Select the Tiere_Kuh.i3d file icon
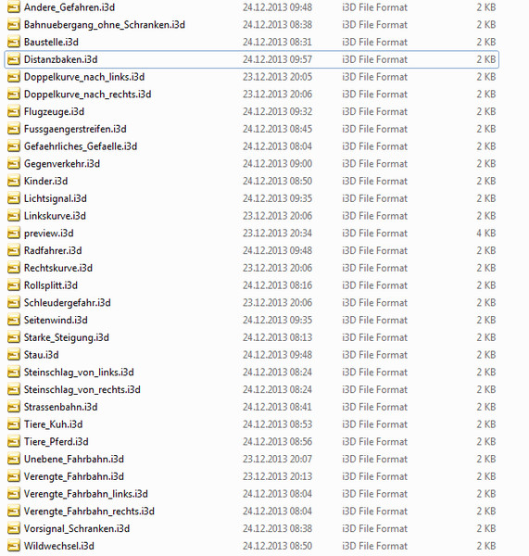529x556 pixels. 14,424
